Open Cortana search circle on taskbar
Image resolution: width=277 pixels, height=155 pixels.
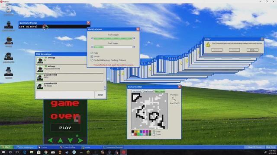point(10,152)
